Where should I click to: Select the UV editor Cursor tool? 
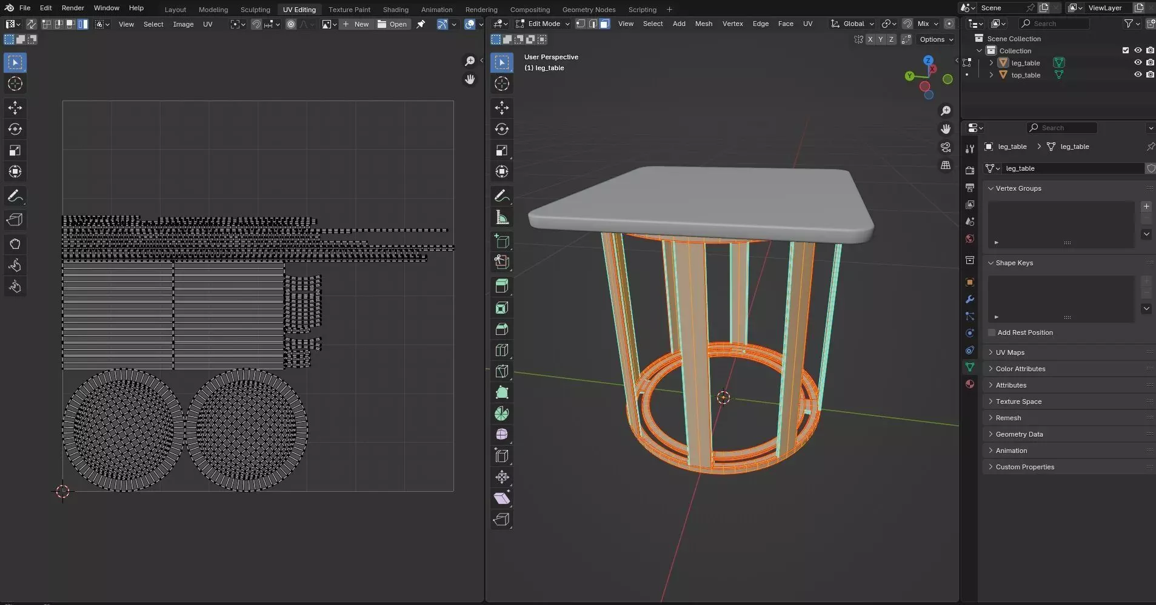[15, 84]
